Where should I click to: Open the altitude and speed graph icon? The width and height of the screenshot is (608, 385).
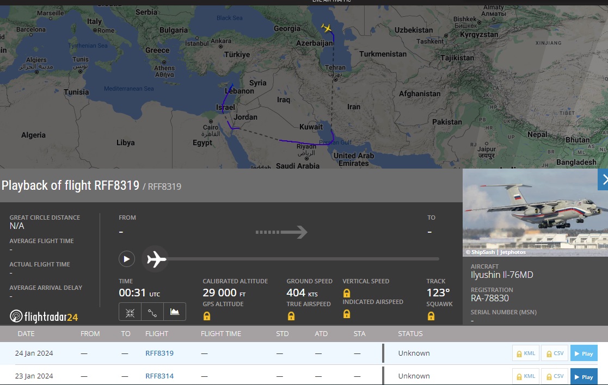tap(175, 312)
